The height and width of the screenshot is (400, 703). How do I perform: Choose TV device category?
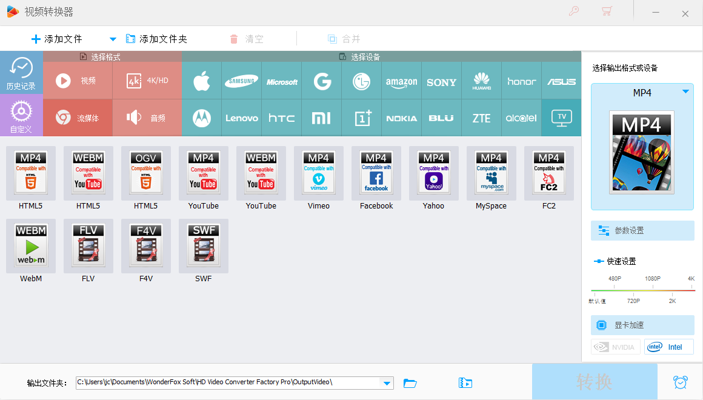561,118
